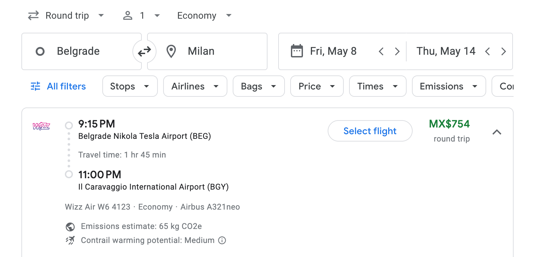The width and height of the screenshot is (535, 257).
Task: Open the Emissions filter dropdown
Action: (448, 86)
